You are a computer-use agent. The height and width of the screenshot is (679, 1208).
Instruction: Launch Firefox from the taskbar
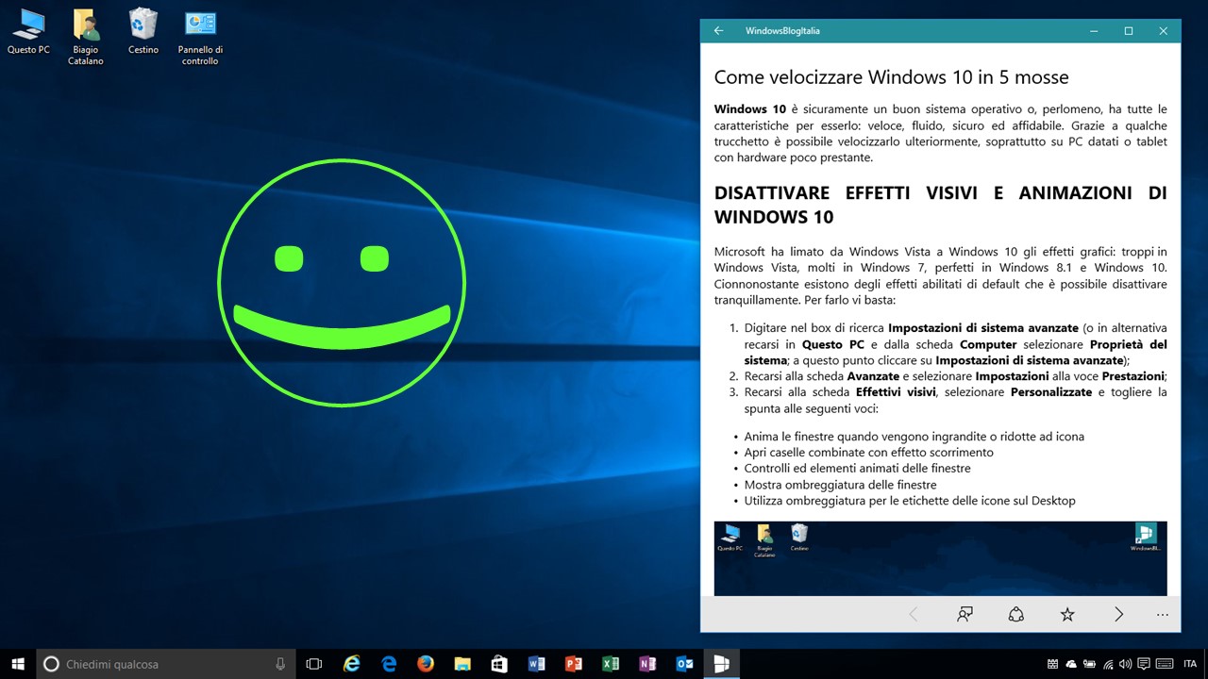(x=426, y=664)
